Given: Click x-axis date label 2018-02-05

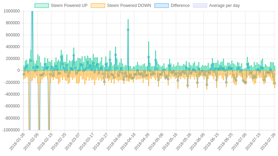Looking at the screenshot, I should pyautogui.click(x=31, y=142).
